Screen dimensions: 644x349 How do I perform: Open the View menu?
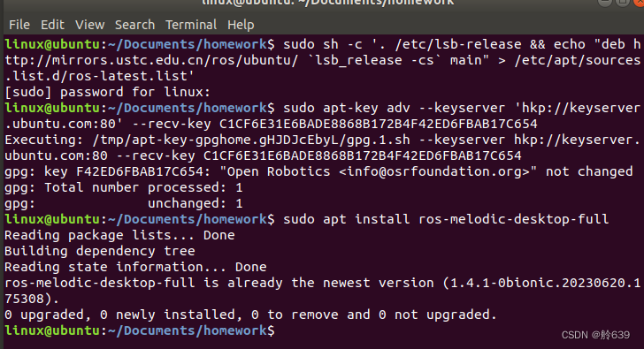[89, 25]
